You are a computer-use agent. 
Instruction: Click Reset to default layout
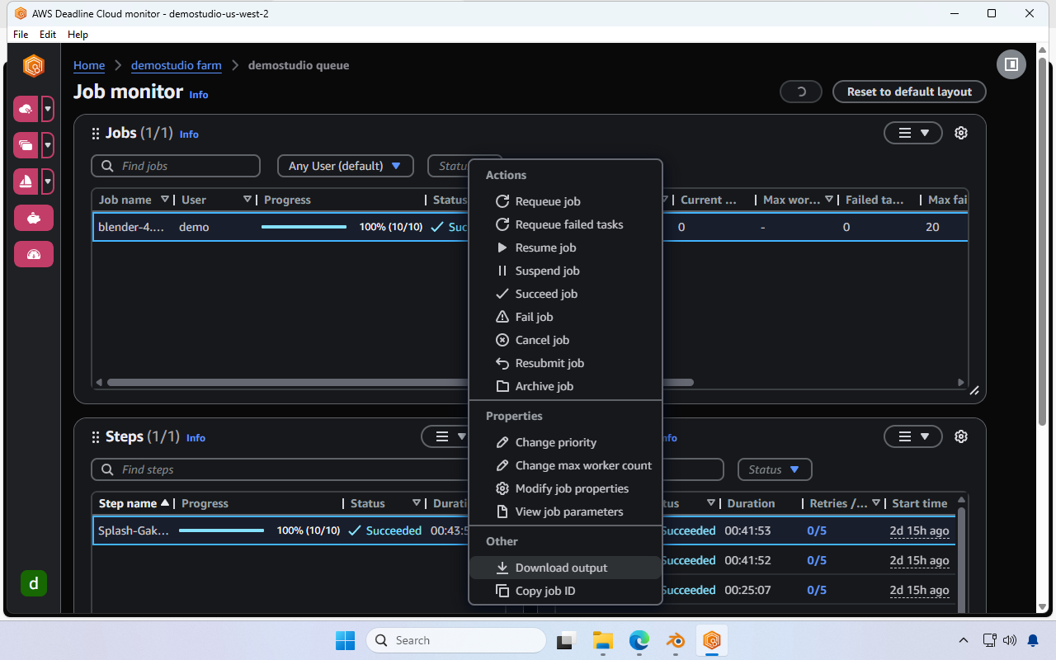(x=909, y=92)
